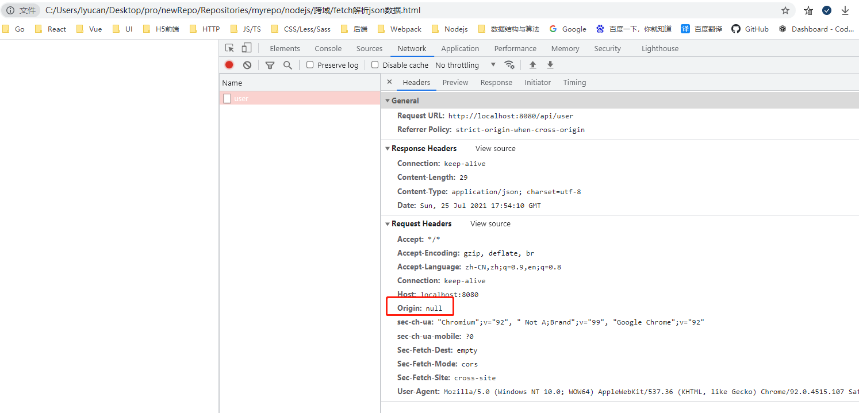
Task: Open the Nodejs bookmarks folder
Action: click(x=450, y=29)
